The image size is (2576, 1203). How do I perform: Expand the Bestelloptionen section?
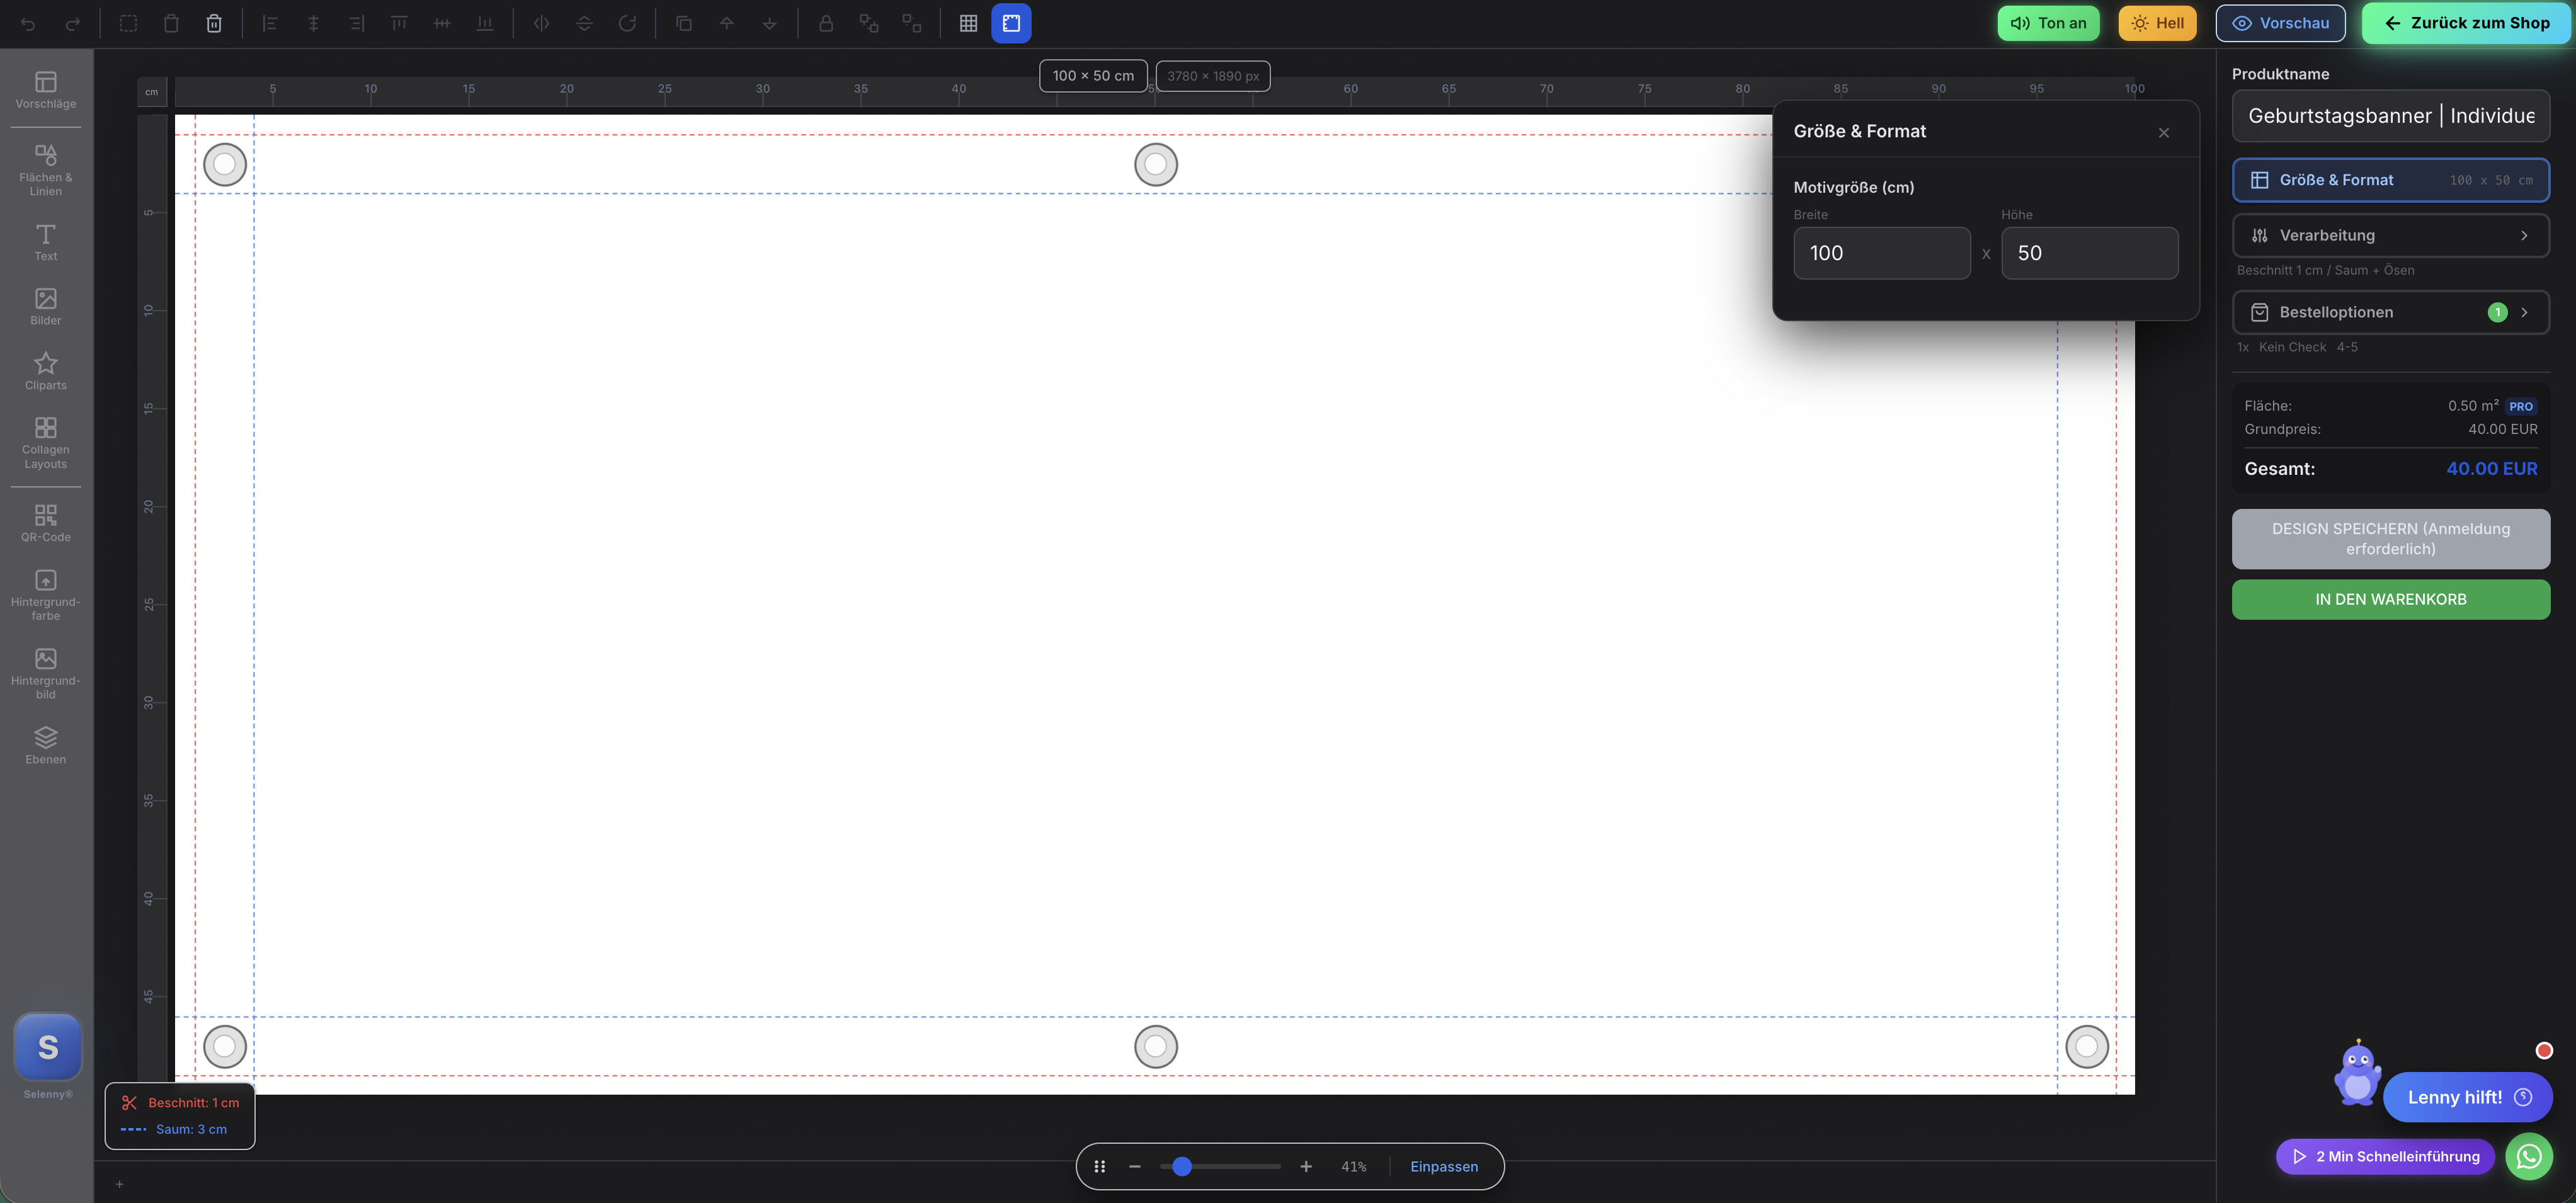(x=2391, y=311)
